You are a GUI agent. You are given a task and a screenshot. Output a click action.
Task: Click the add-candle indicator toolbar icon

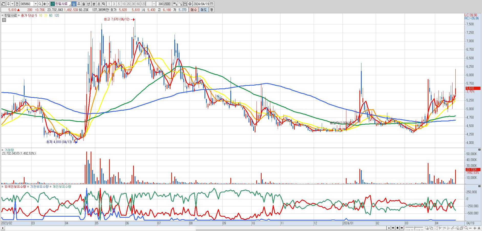(x=175, y=4)
